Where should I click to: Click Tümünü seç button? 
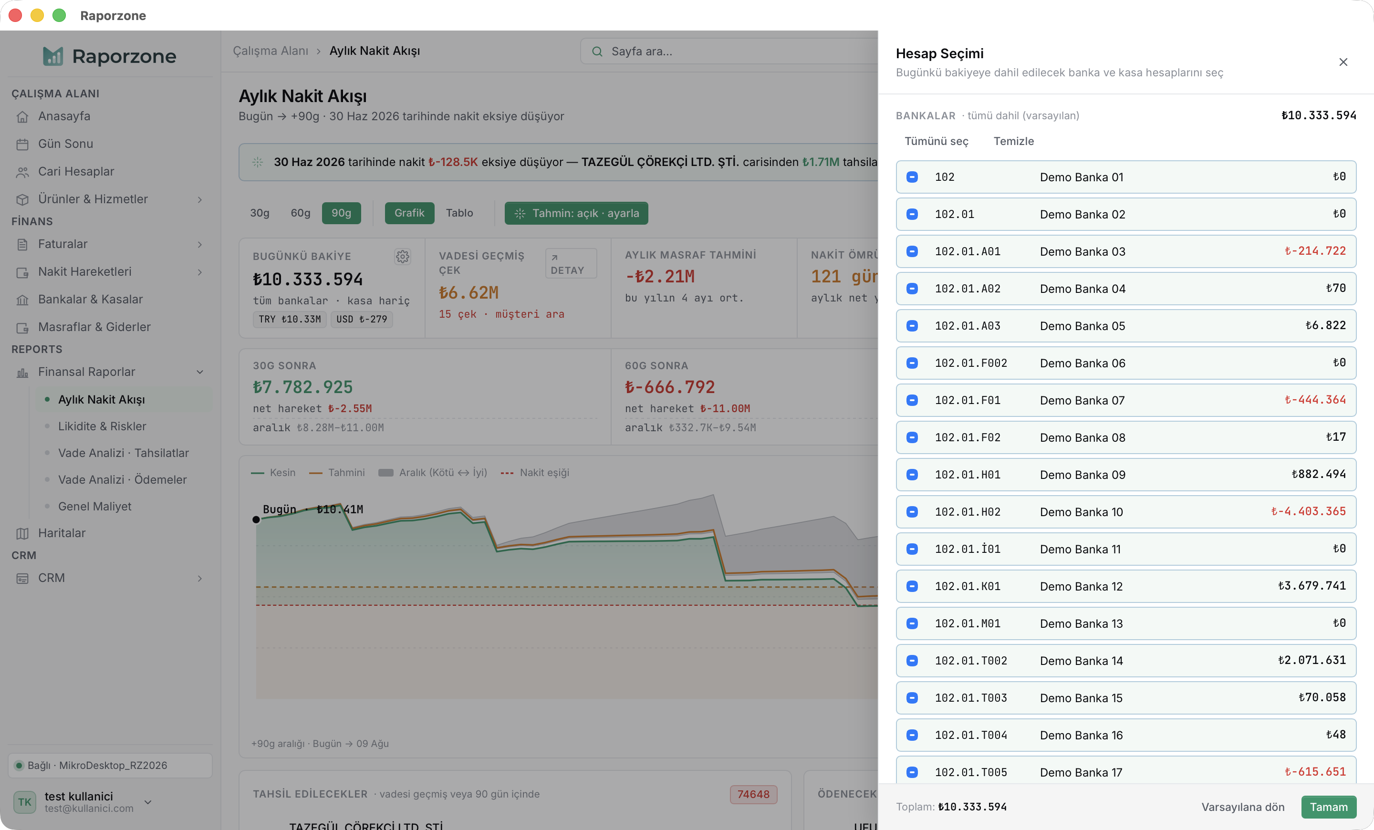pyautogui.click(x=936, y=142)
